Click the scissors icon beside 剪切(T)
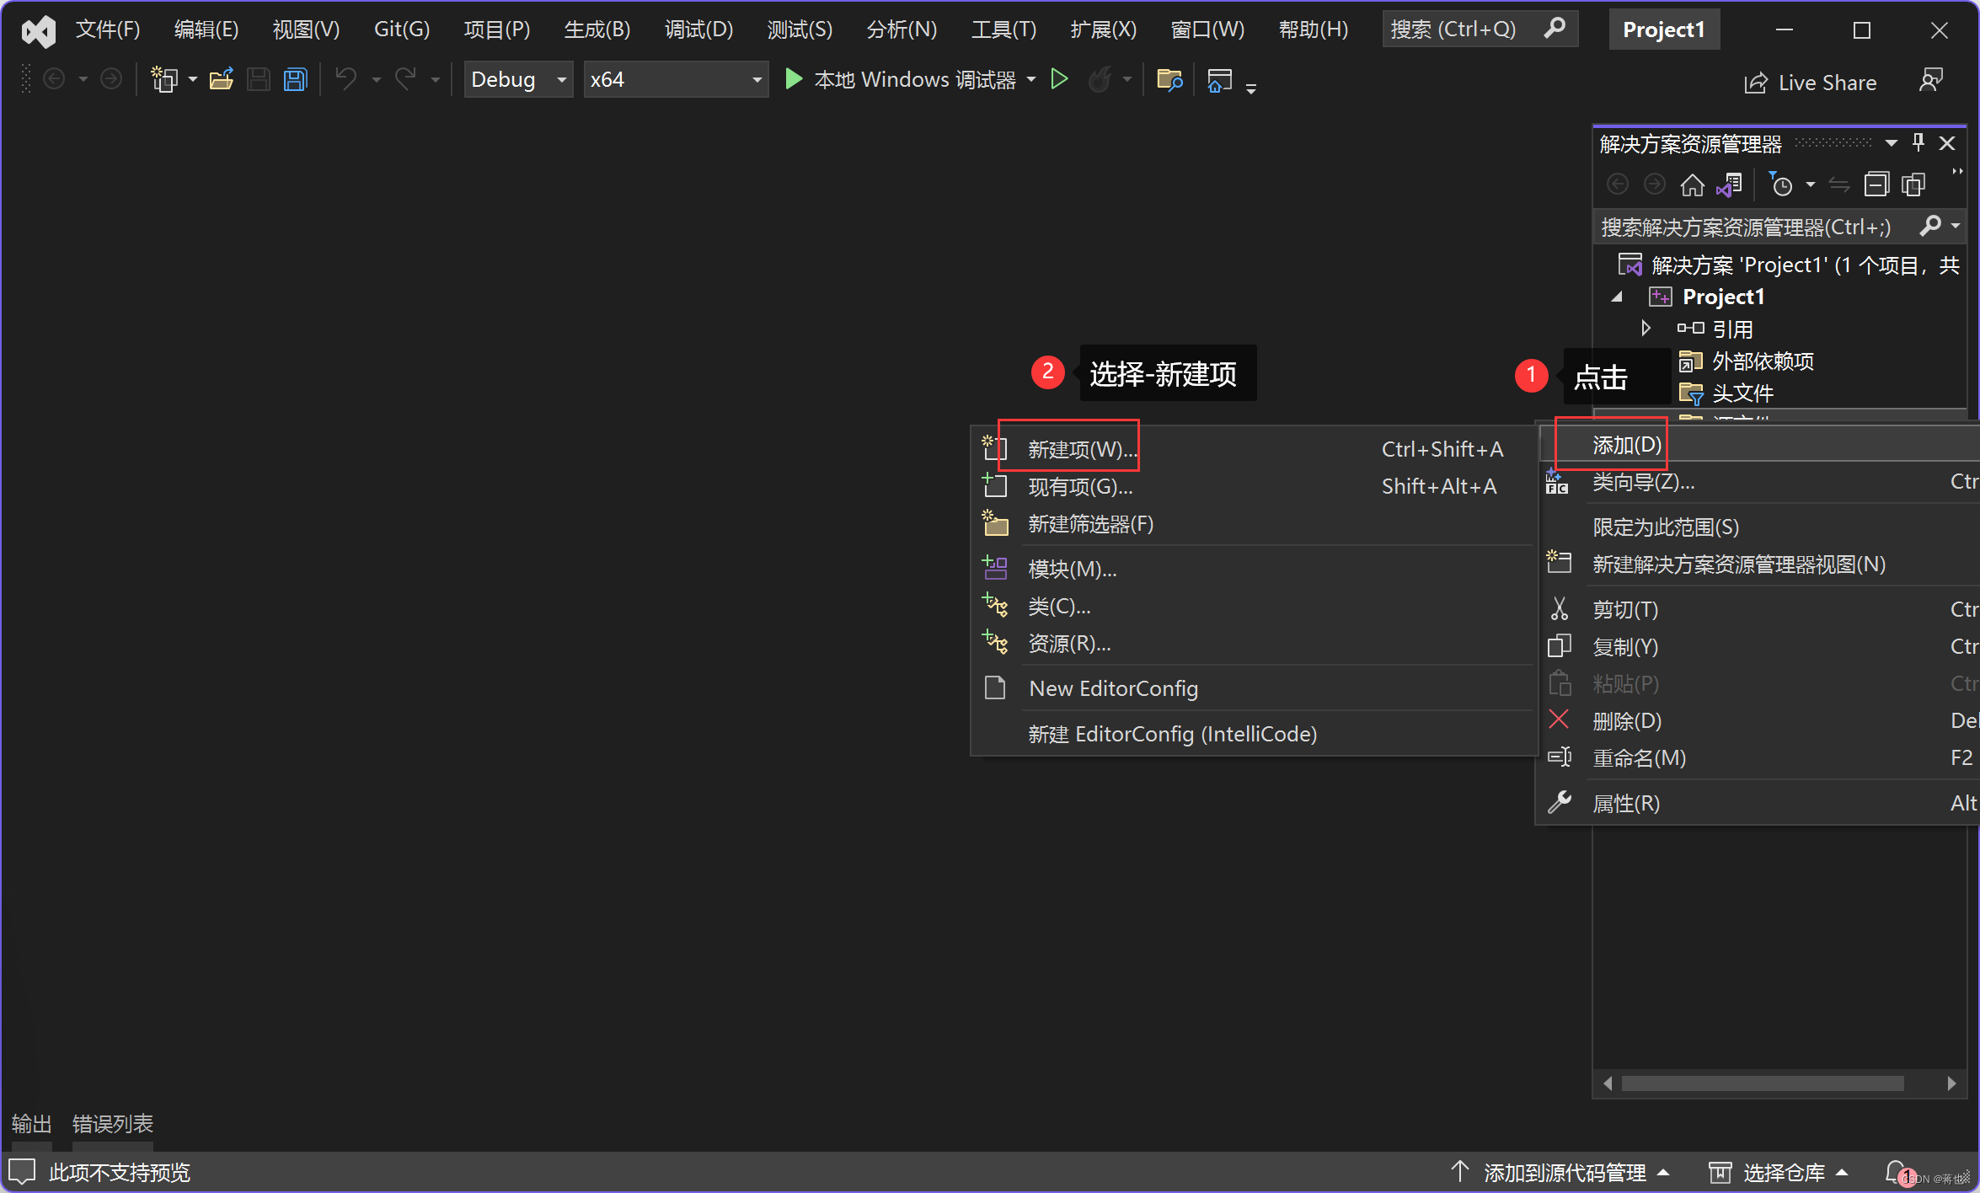 (1560, 608)
